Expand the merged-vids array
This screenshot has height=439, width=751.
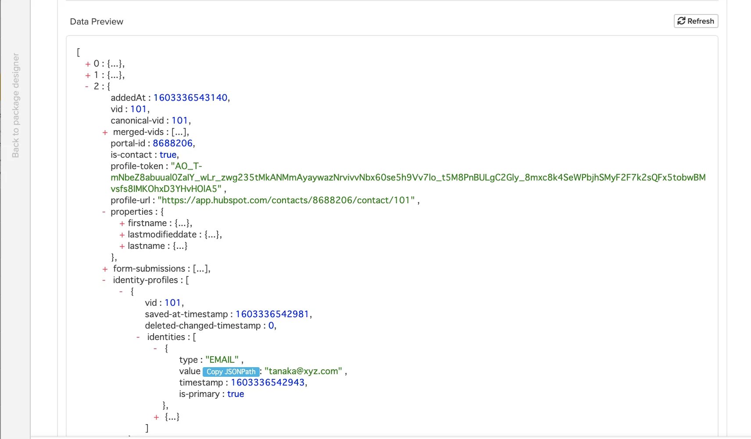pyautogui.click(x=105, y=132)
